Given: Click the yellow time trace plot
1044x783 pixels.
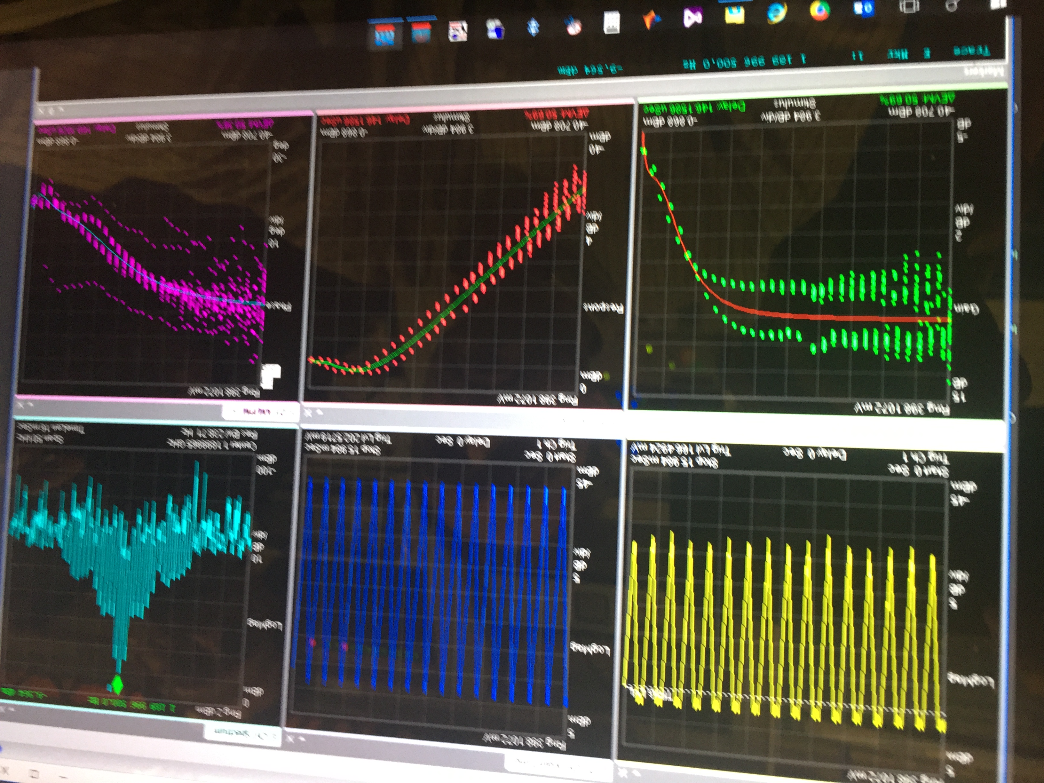Looking at the screenshot, I should [779, 613].
